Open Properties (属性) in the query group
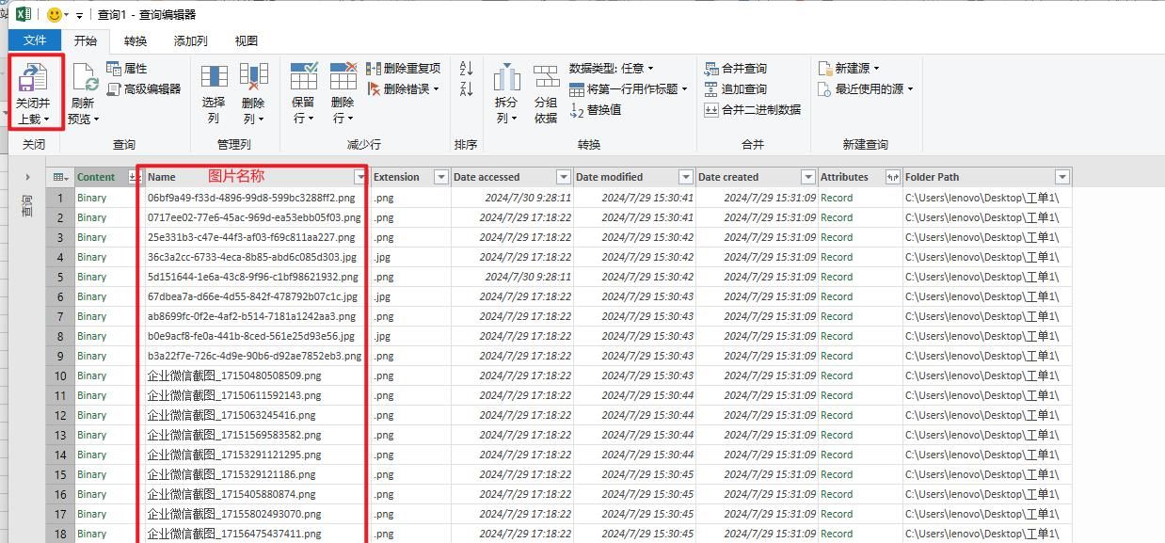This screenshot has width=1165, height=543. (127, 69)
